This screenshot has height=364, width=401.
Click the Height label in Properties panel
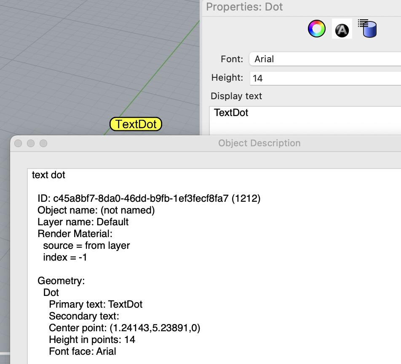click(227, 78)
